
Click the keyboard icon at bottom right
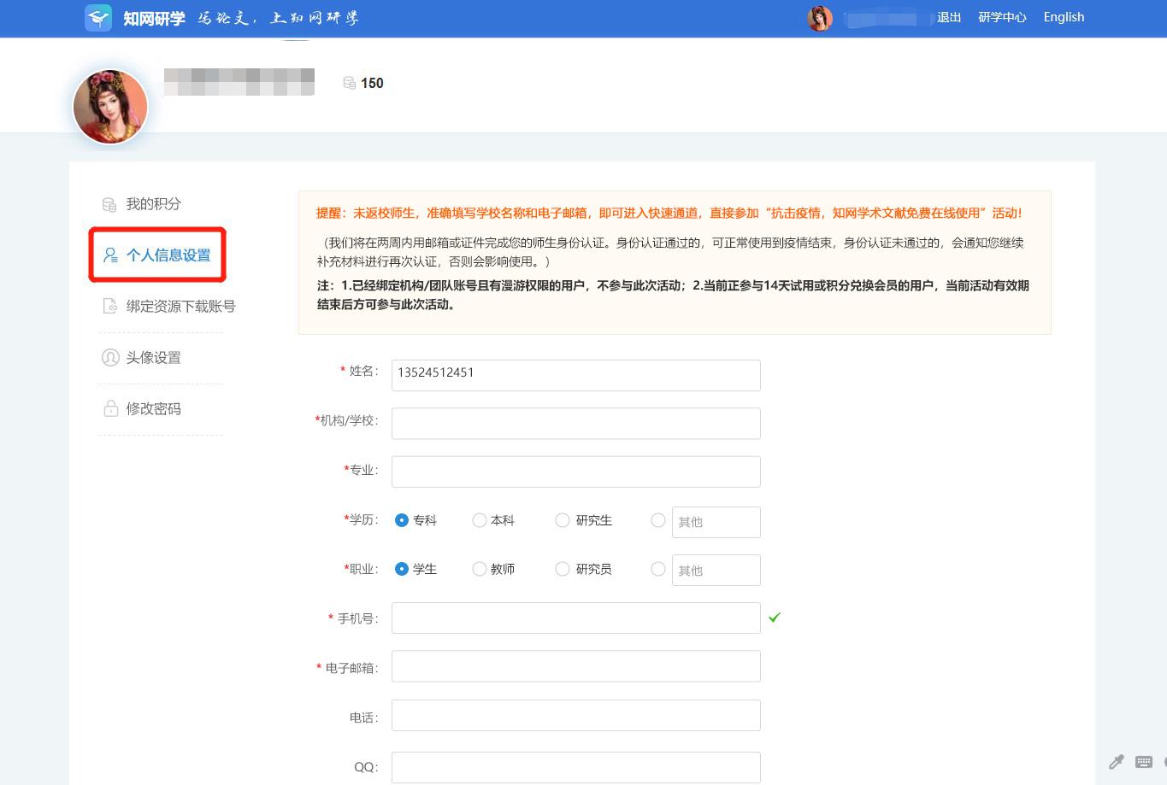coord(1144,762)
